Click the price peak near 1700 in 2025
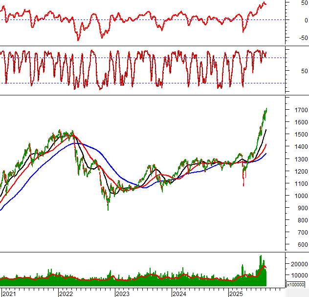 (x=266, y=109)
